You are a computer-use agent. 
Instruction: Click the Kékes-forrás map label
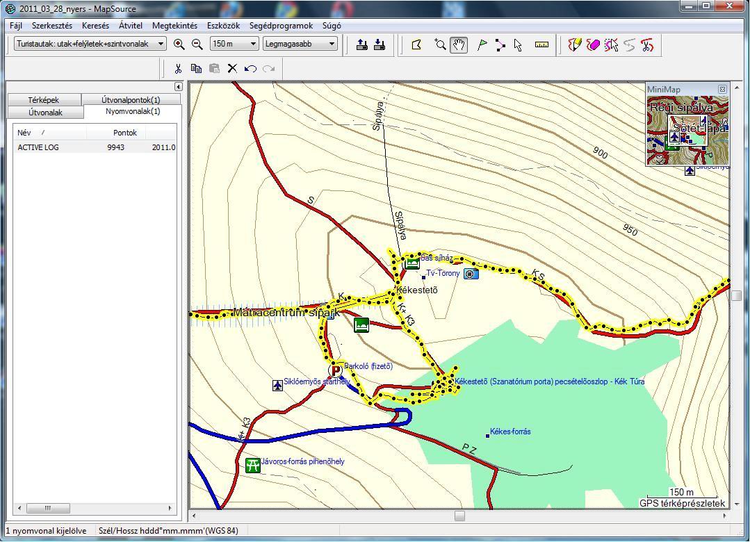(x=510, y=432)
